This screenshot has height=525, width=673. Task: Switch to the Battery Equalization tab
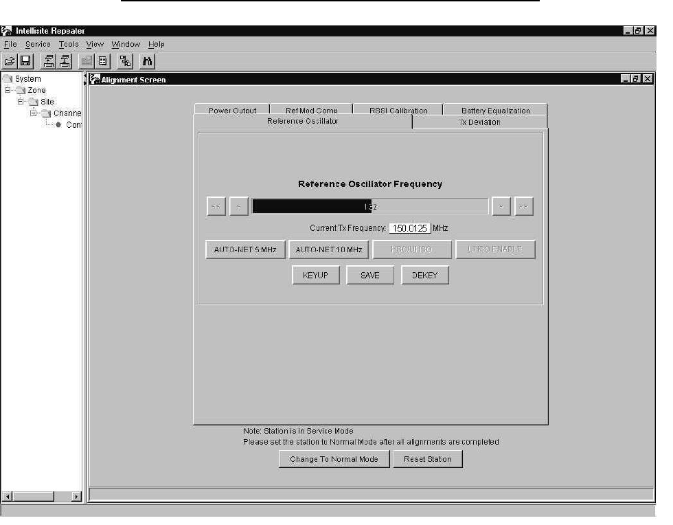click(495, 110)
